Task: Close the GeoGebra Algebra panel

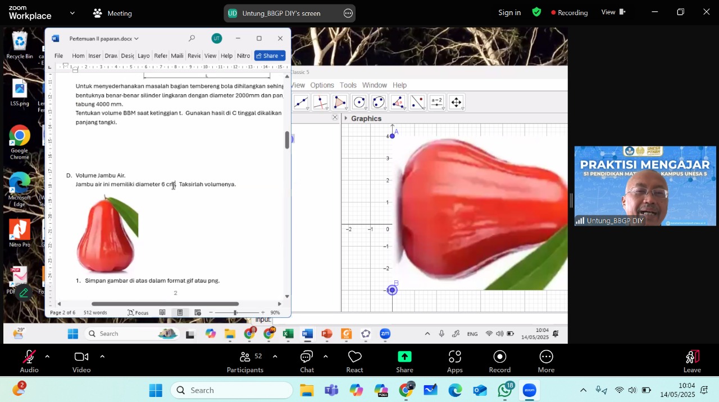Action: [335, 118]
